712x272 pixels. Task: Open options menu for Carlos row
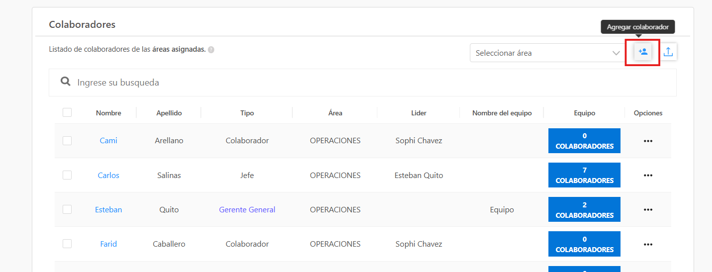coord(648,175)
